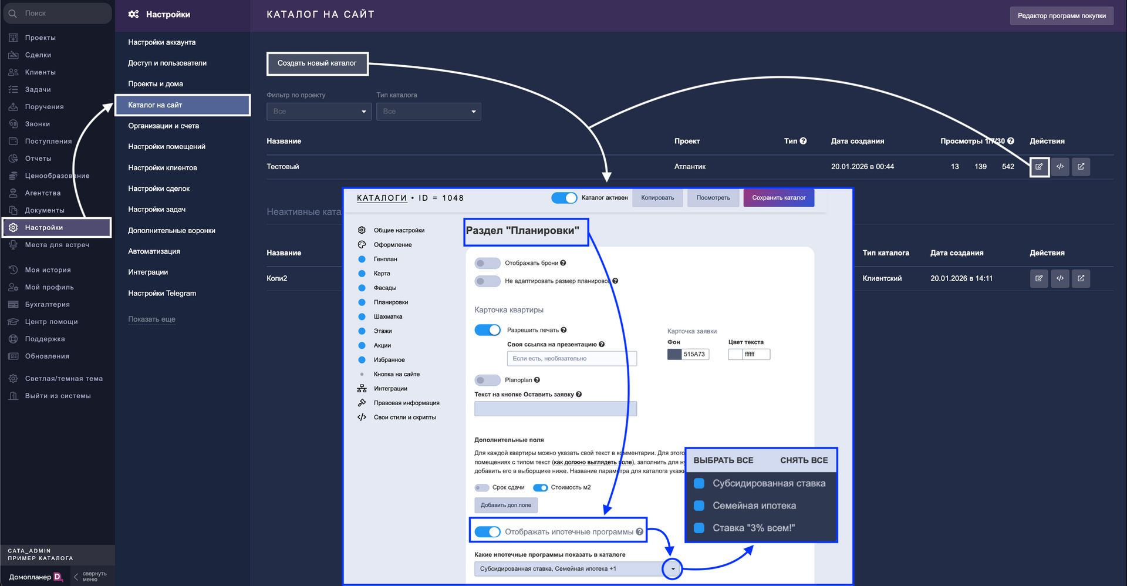Open Доступ и пользователи menu item
The width and height of the screenshot is (1127, 586).
167,63
